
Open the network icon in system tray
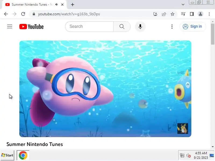[182, 156]
